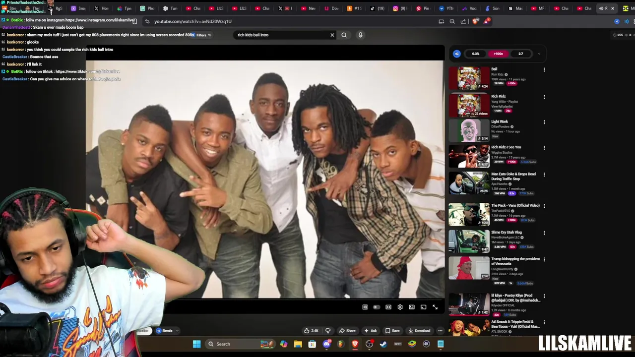Click the Remix button

(x=165, y=331)
